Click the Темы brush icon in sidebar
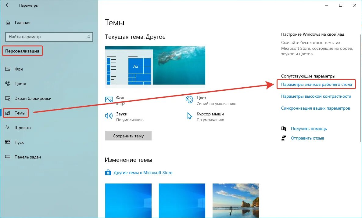362x218 pixels. coord(8,113)
